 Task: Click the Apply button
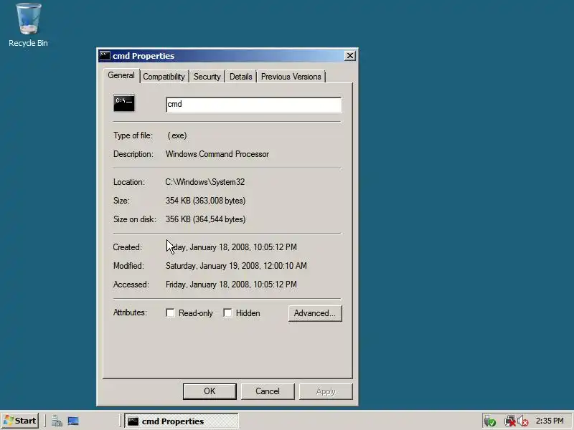pos(326,391)
